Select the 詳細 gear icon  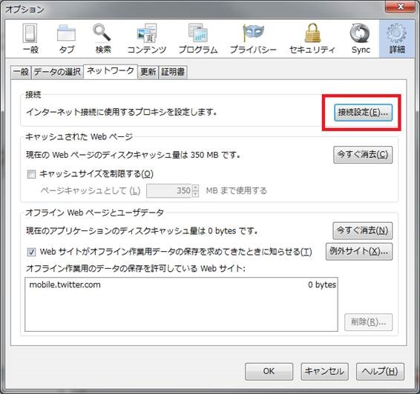point(397,33)
